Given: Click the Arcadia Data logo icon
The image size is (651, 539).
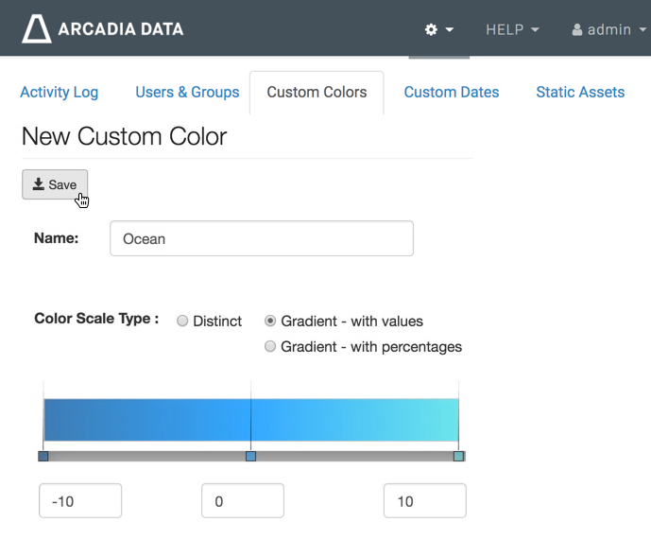Looking at the screenshot, I should (x=37, y=29).
